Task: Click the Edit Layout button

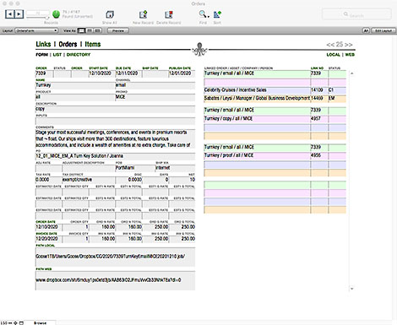Action: point(383,30)
